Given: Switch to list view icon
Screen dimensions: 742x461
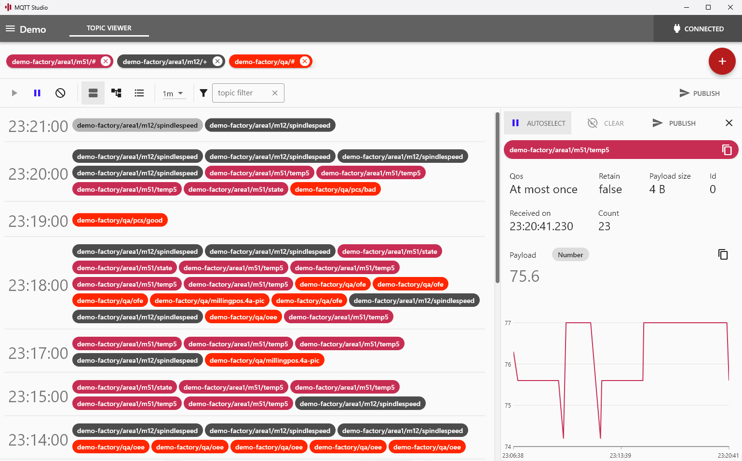Looking at the screenshot, I should pos(139,93).
